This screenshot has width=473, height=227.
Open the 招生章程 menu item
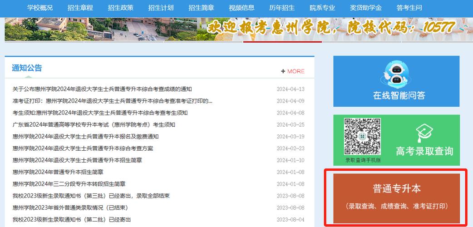[x=80, y=8]
